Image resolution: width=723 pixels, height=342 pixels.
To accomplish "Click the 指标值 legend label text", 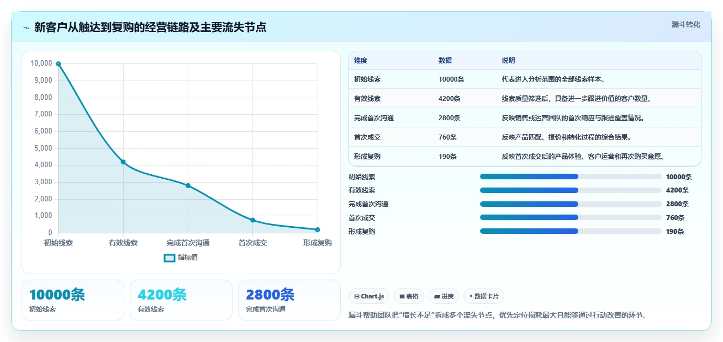I will (188, 258).
